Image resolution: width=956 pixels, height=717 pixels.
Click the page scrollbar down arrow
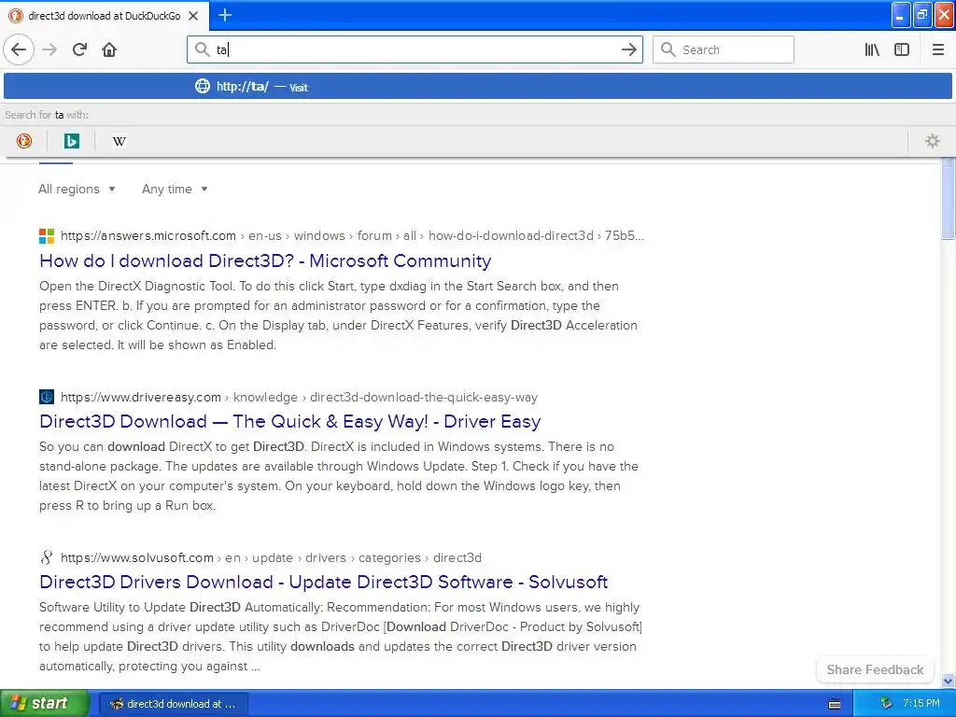tap(949, 681)
